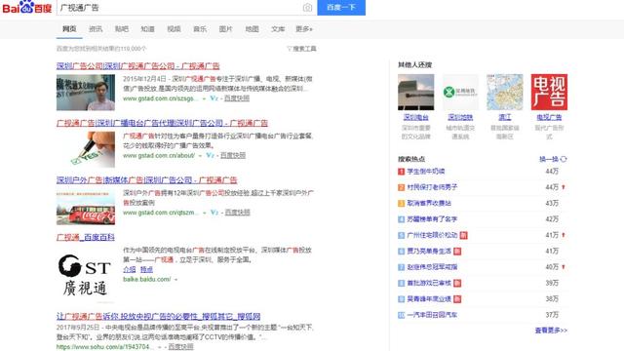Click 查看更多>> under hot searches
Image resolution: width=624 pixels, height=351 pixels.
tap(551, 331)
